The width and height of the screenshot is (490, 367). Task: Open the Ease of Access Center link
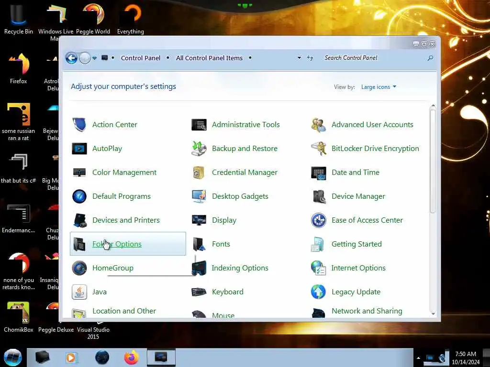tap(367, 220)
